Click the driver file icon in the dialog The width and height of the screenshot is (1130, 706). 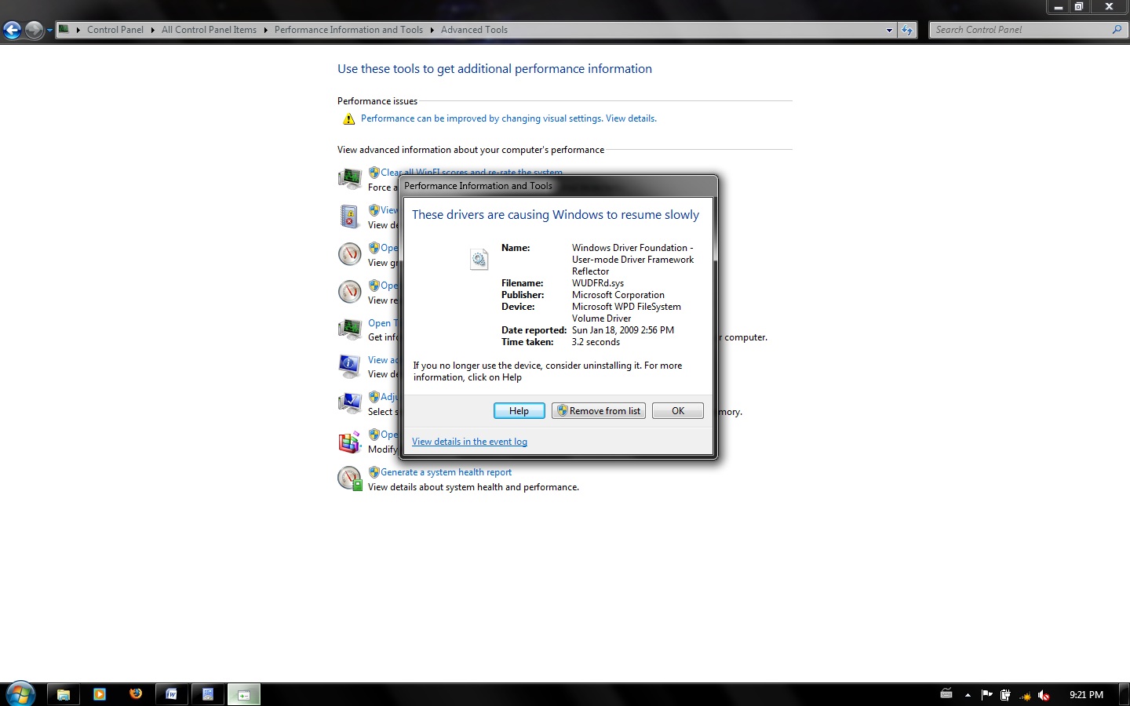[x=479, y=259]
